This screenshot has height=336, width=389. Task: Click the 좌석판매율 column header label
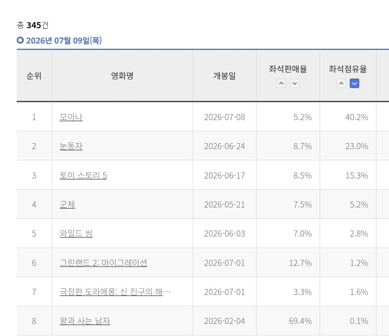click(288, 69)
